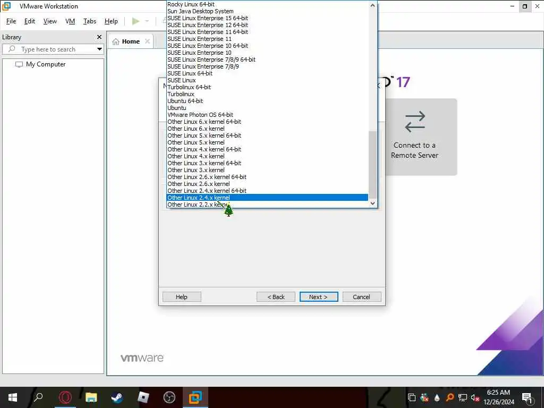Click the Next > button
Screen dimensions: 544x408
pos(319,297)
